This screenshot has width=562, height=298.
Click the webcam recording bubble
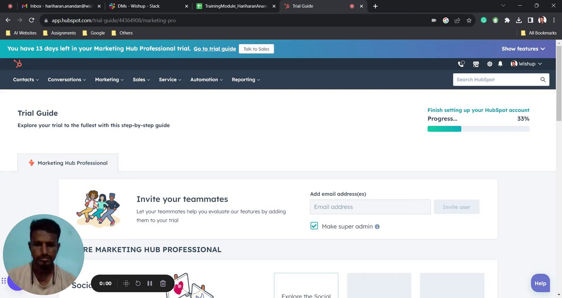[x=43, y=255]
